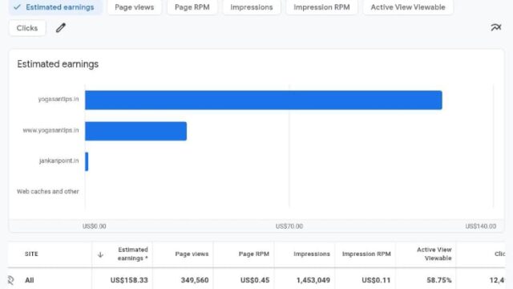Viewport: 513px width, 289px height.
Task: Click the US$158.33 total earnings value
Action: [129, 280]
